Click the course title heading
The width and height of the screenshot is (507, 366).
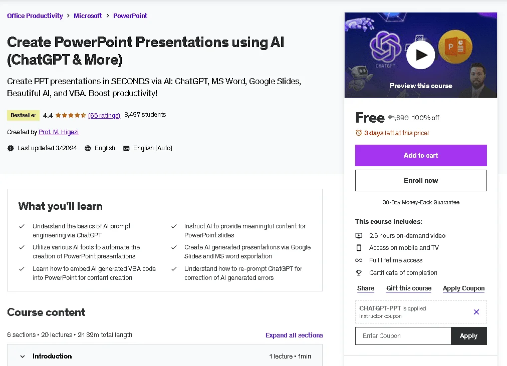point(145,51)
